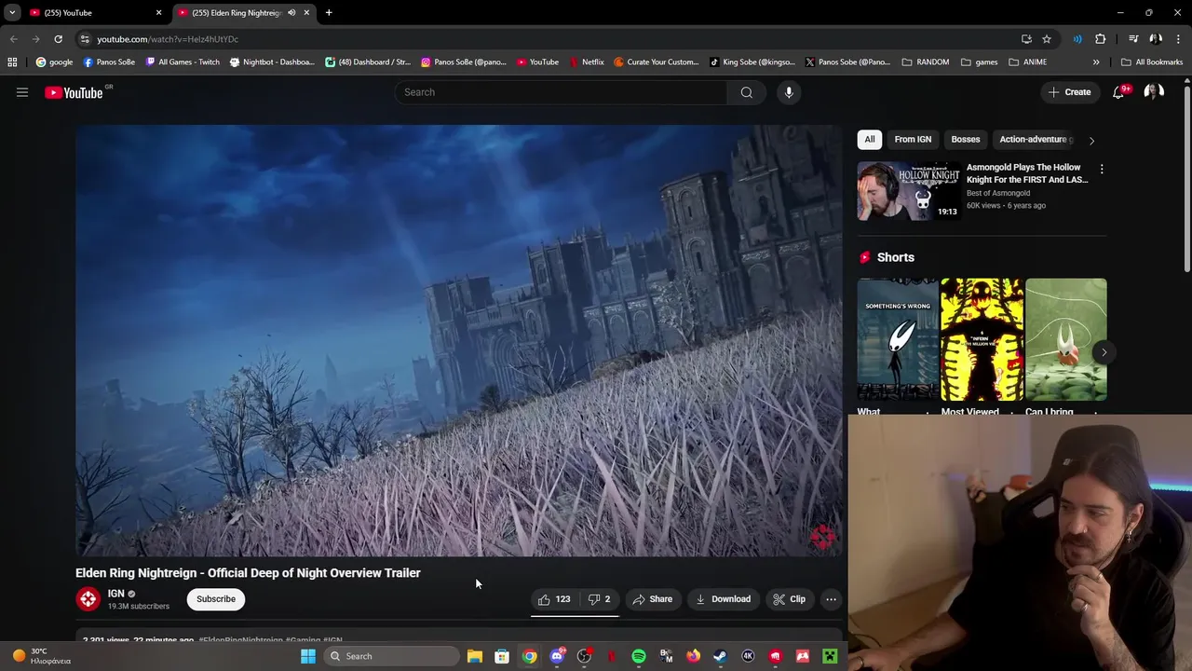
Task: Open Chrome three-dot menu
Action: click(1177, 39)
